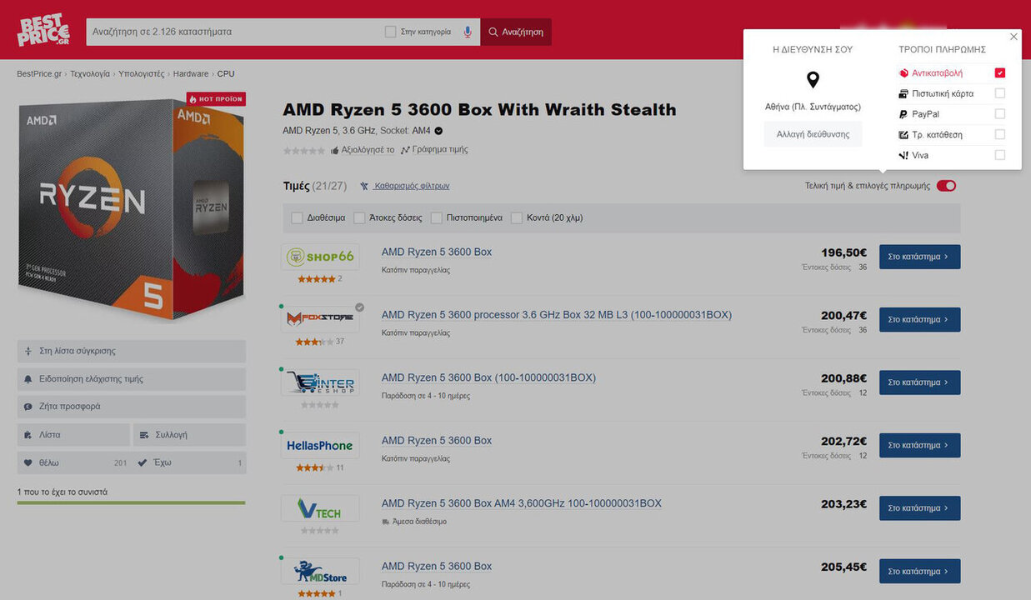Go to store for the 200,88€ offer
Viewport: 1031px width, 600px height.
tap(919, 382)
